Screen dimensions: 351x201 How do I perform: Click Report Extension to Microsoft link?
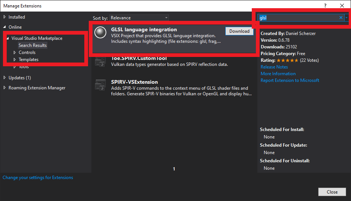click(290, 80)
